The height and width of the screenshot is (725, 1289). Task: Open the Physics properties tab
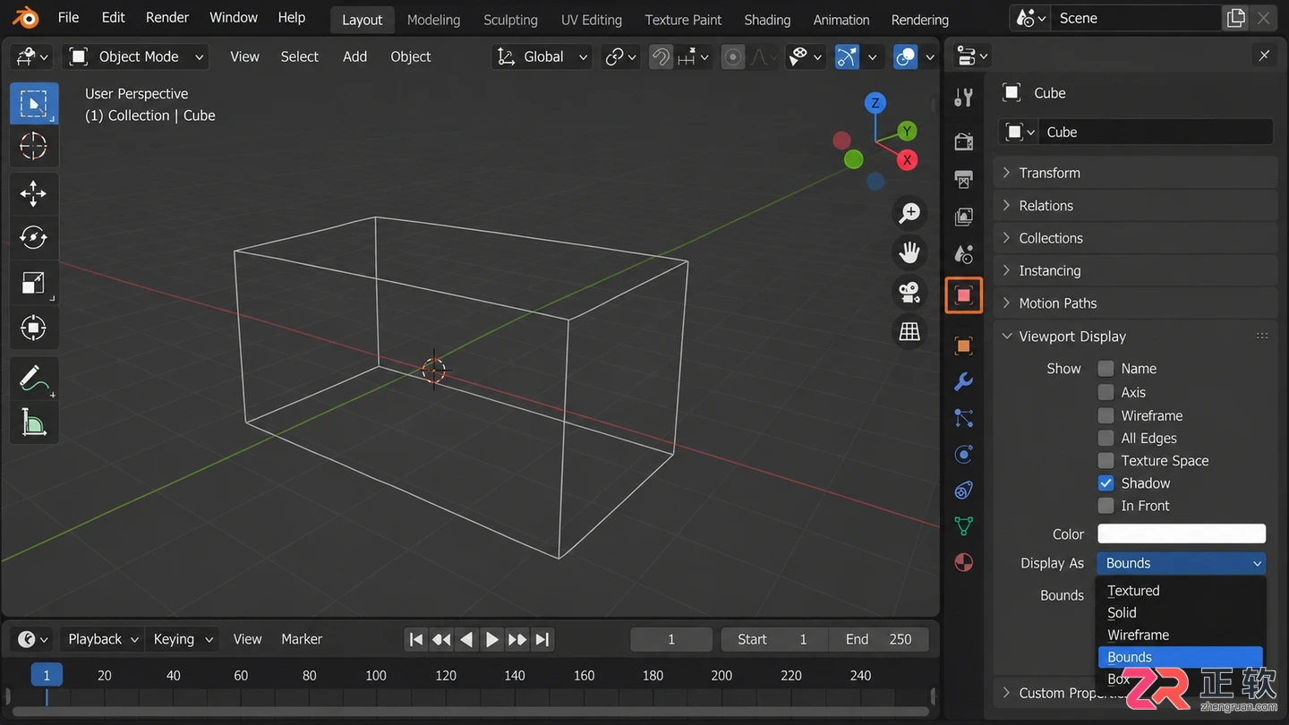click(964, 454)
